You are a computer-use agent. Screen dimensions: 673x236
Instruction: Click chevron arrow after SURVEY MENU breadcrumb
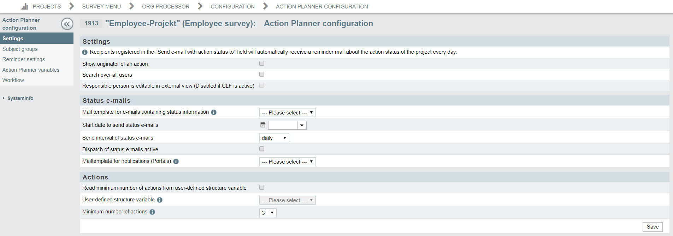[x=132, y=6]
